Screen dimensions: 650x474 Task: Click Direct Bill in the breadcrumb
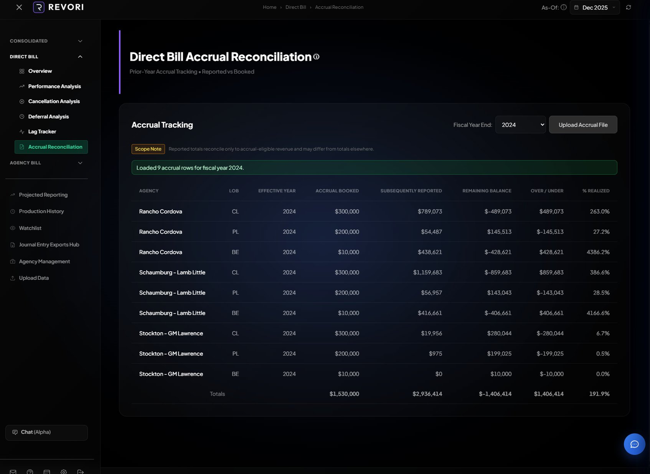[x=296, y=7]
